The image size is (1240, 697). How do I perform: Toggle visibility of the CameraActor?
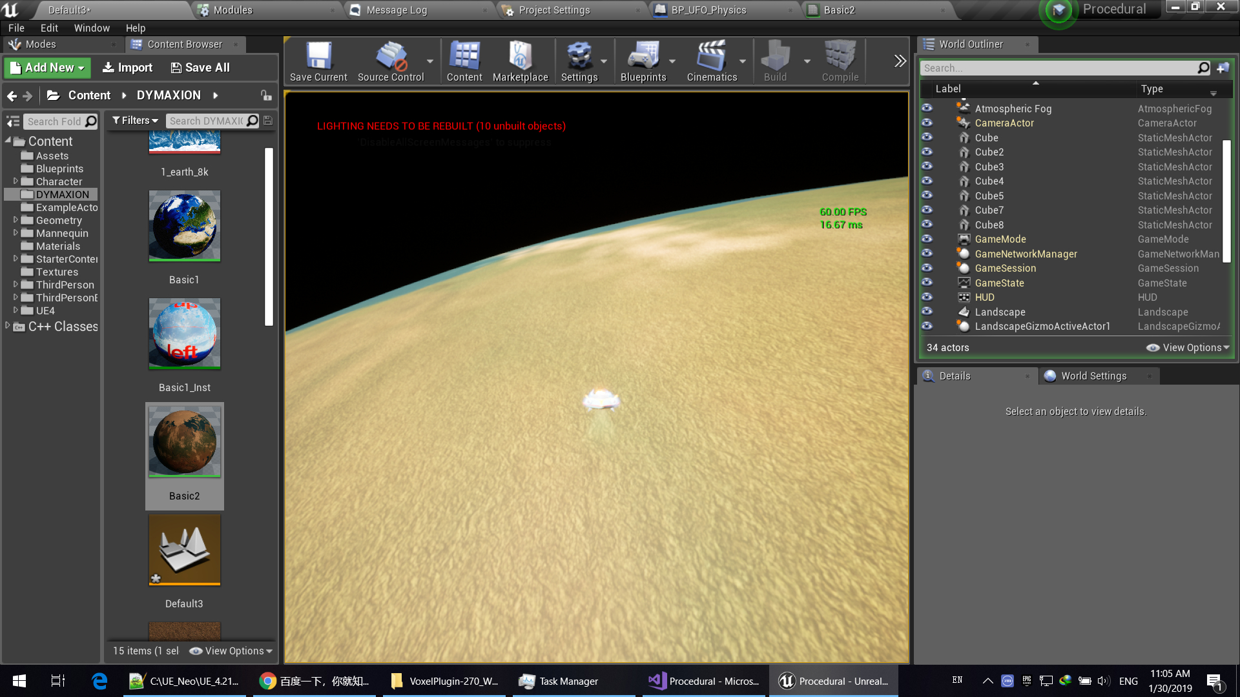(927, 123)
